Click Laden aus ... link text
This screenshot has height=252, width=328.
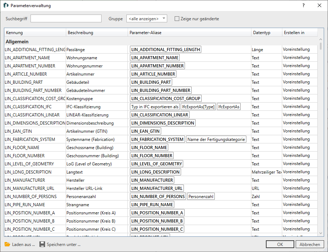[23, 245]
